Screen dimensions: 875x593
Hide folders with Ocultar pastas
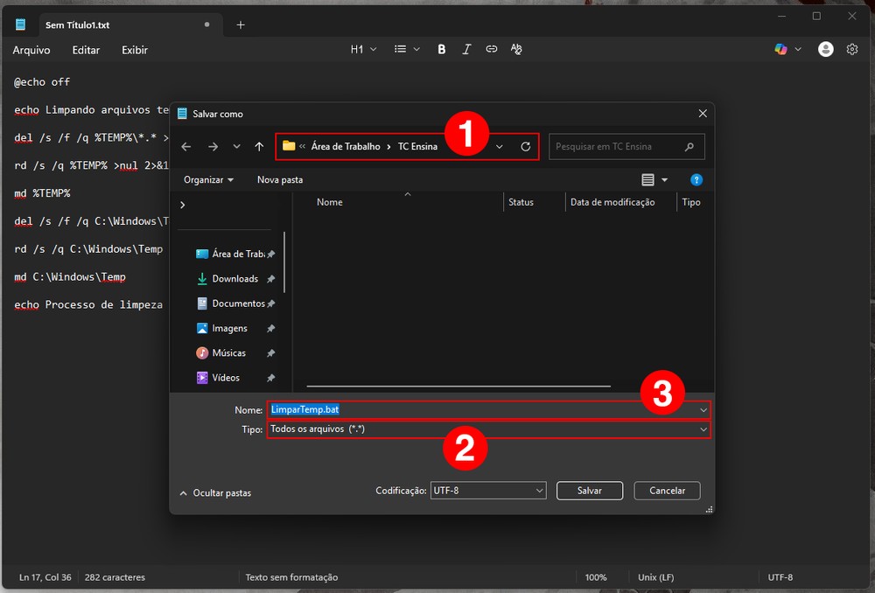215,493
